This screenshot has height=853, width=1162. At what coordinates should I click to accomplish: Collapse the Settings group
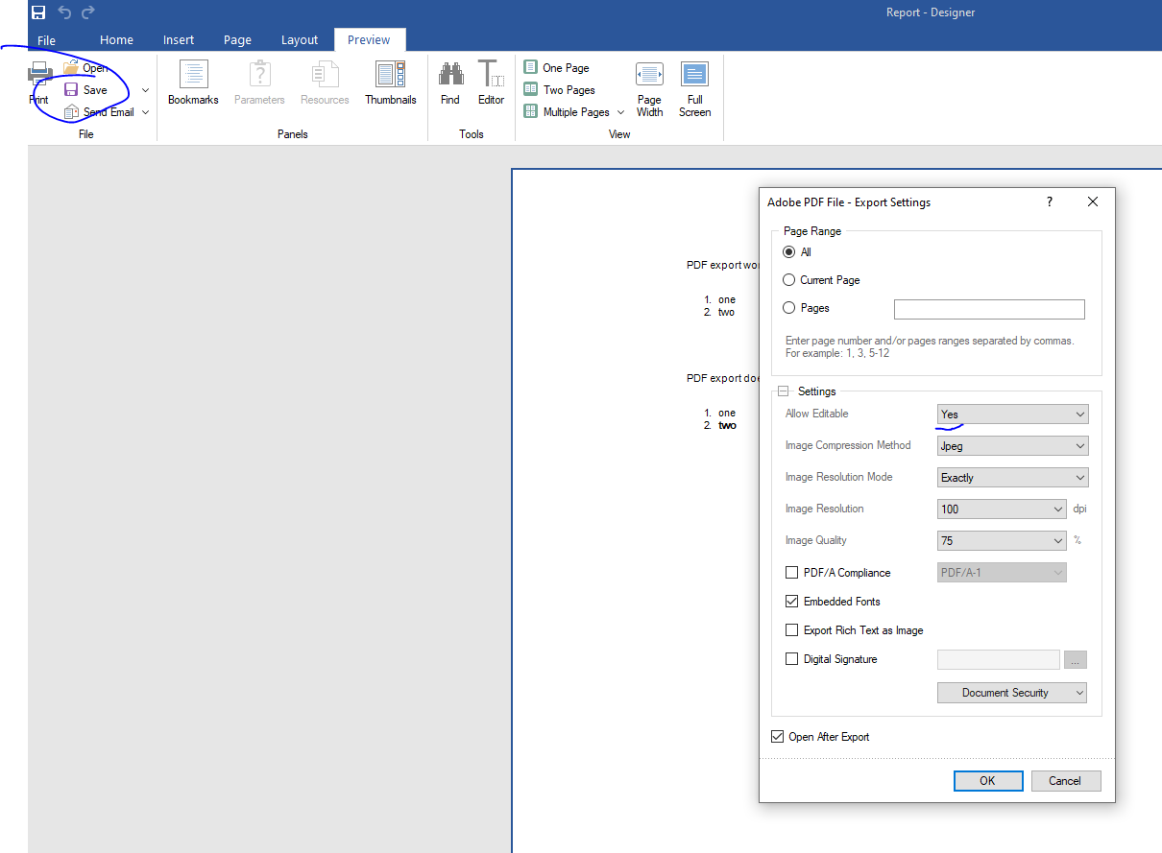783,391
